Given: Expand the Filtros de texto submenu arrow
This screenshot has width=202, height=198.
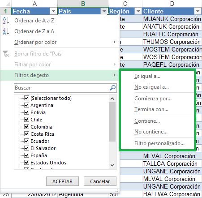Looking at the screenshot, I should 115,75.
